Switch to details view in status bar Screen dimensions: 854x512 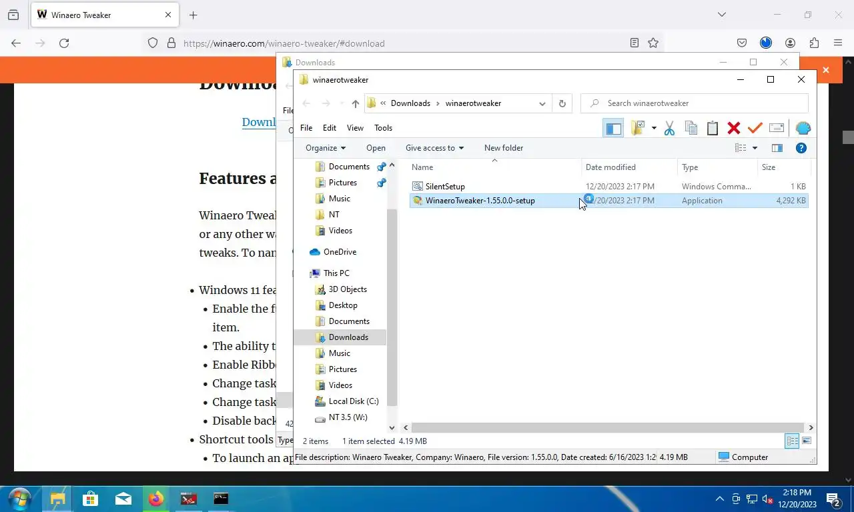[x=792, y=441]
